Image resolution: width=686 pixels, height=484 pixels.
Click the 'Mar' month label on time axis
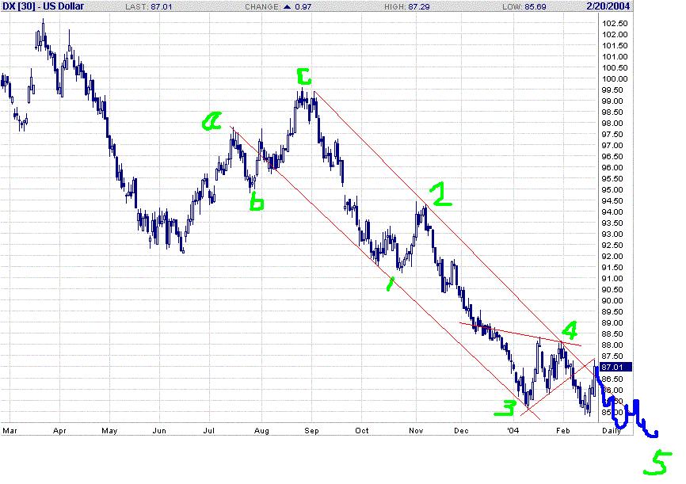(10, 431)
